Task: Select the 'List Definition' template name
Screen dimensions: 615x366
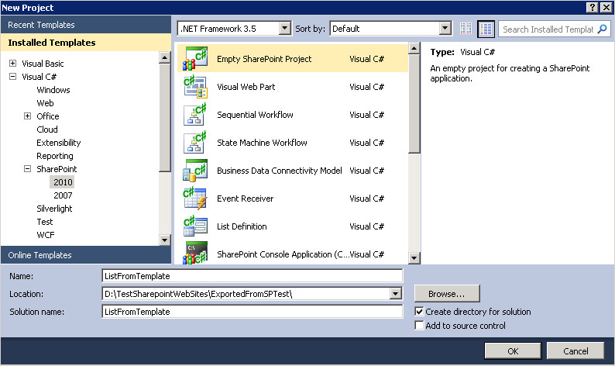Action: [x=242, y=226]
